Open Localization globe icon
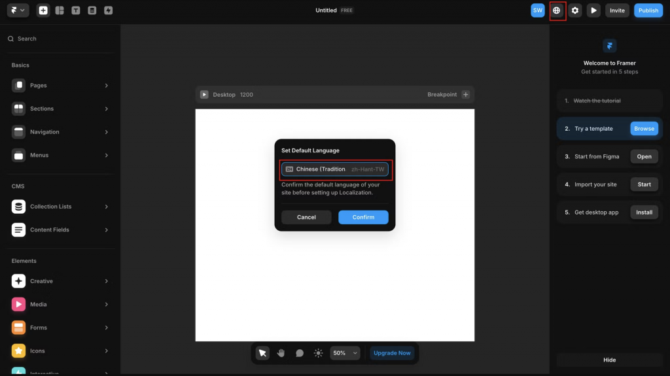Image resolution: width=670 pixels, height=376 pixels. 556,10
